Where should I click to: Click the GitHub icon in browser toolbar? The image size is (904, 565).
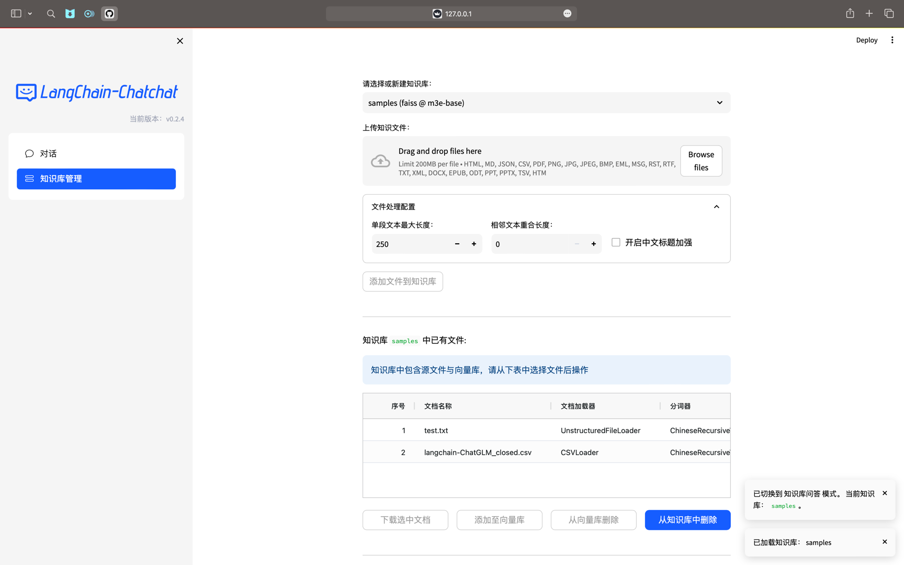[109, 14]
